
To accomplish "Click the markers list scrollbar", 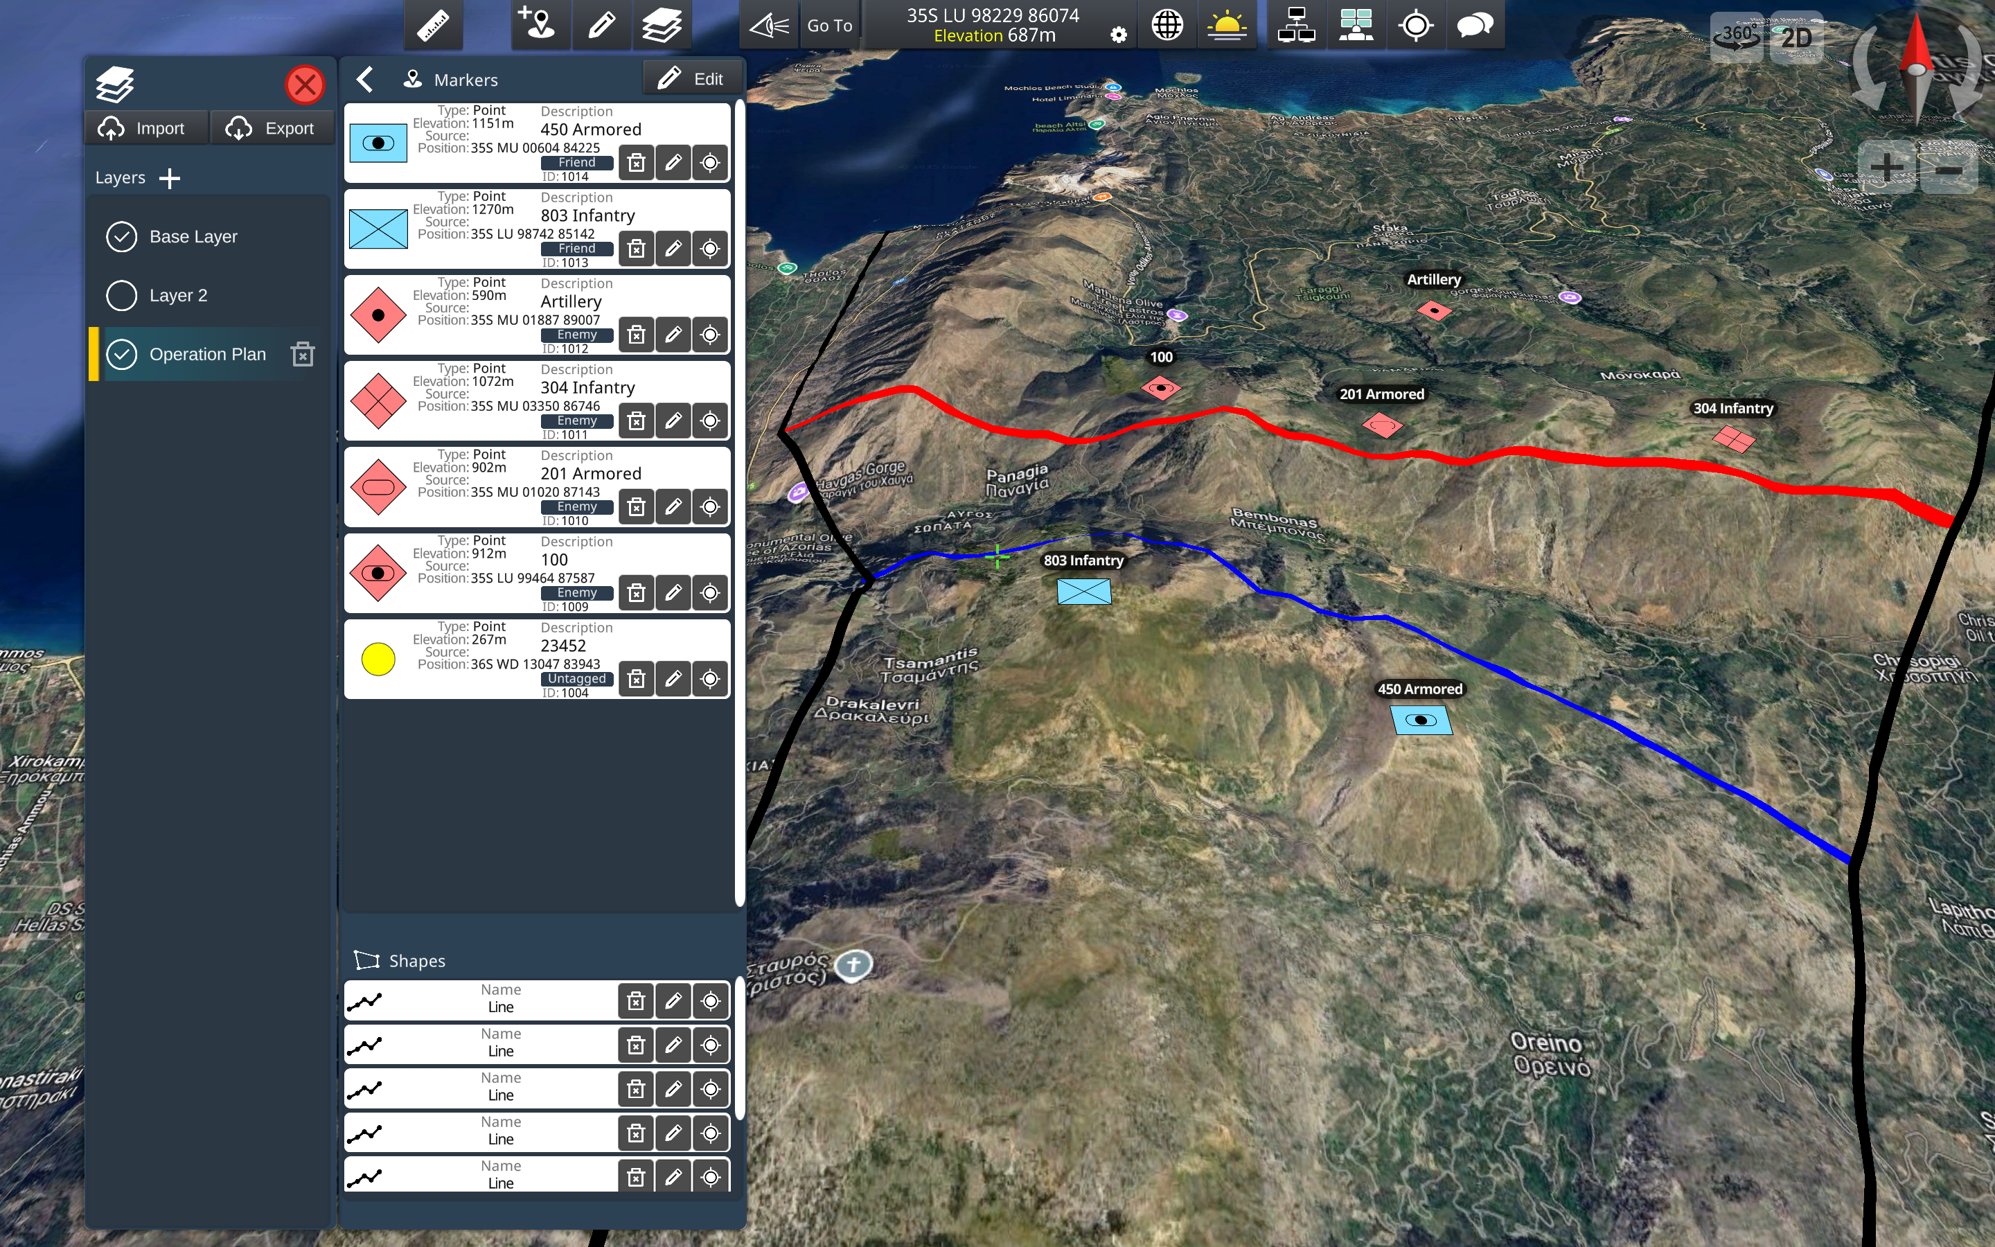I will click(x=740, y=503).
